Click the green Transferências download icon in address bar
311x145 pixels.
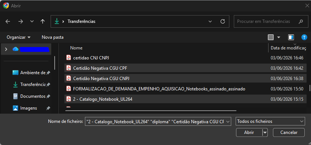tap(57, 21)
